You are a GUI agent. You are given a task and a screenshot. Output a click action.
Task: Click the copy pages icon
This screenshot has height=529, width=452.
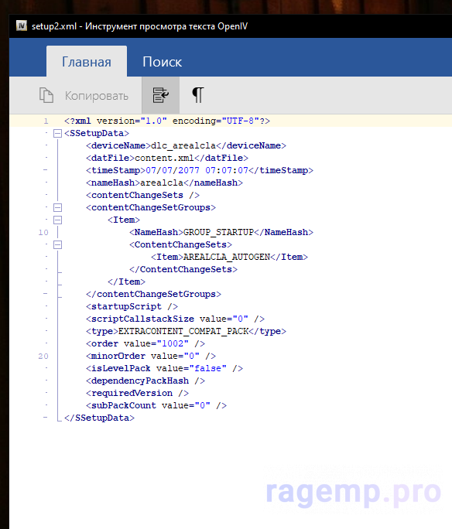click(x=46, y=95)
